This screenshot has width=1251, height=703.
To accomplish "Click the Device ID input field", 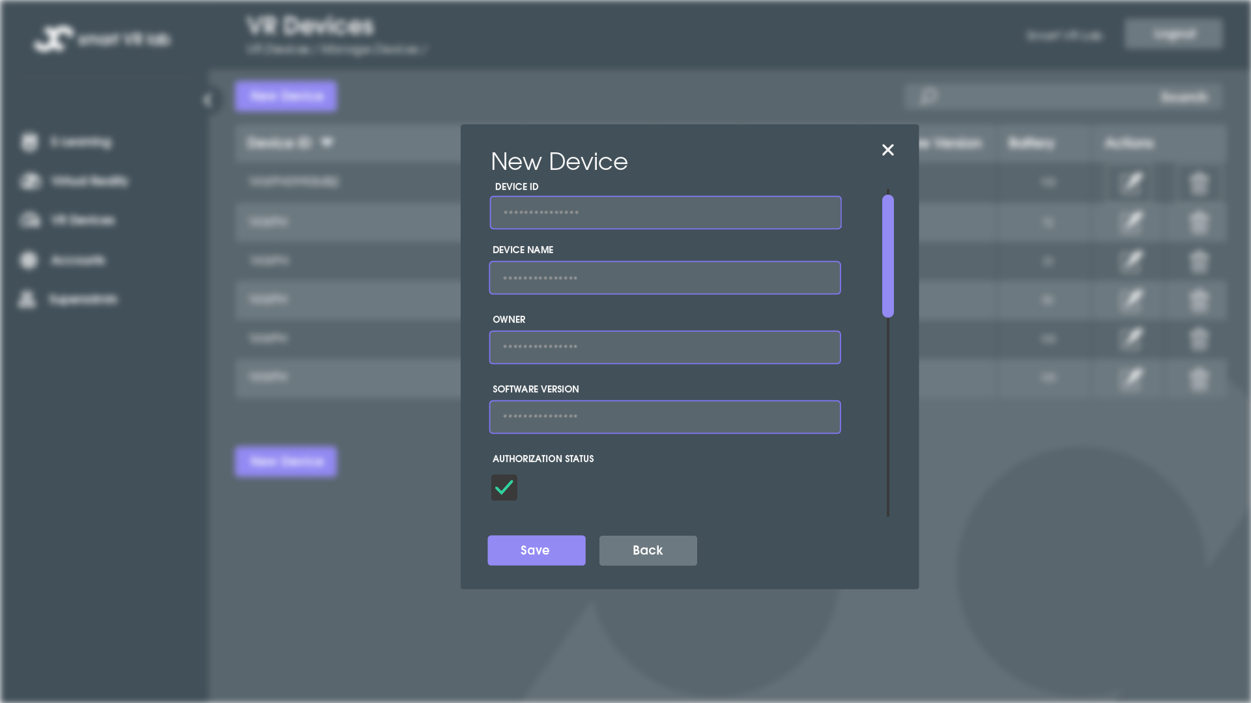I will [665, 213].
